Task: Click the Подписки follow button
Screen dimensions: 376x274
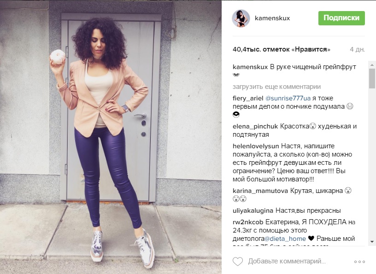Action: [x=341, y=18]
